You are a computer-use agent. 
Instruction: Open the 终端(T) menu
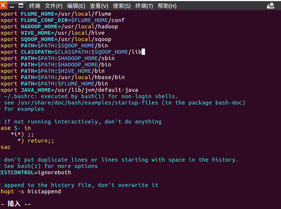144,6
